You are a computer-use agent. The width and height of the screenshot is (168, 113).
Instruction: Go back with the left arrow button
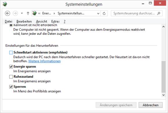point(8,13)
